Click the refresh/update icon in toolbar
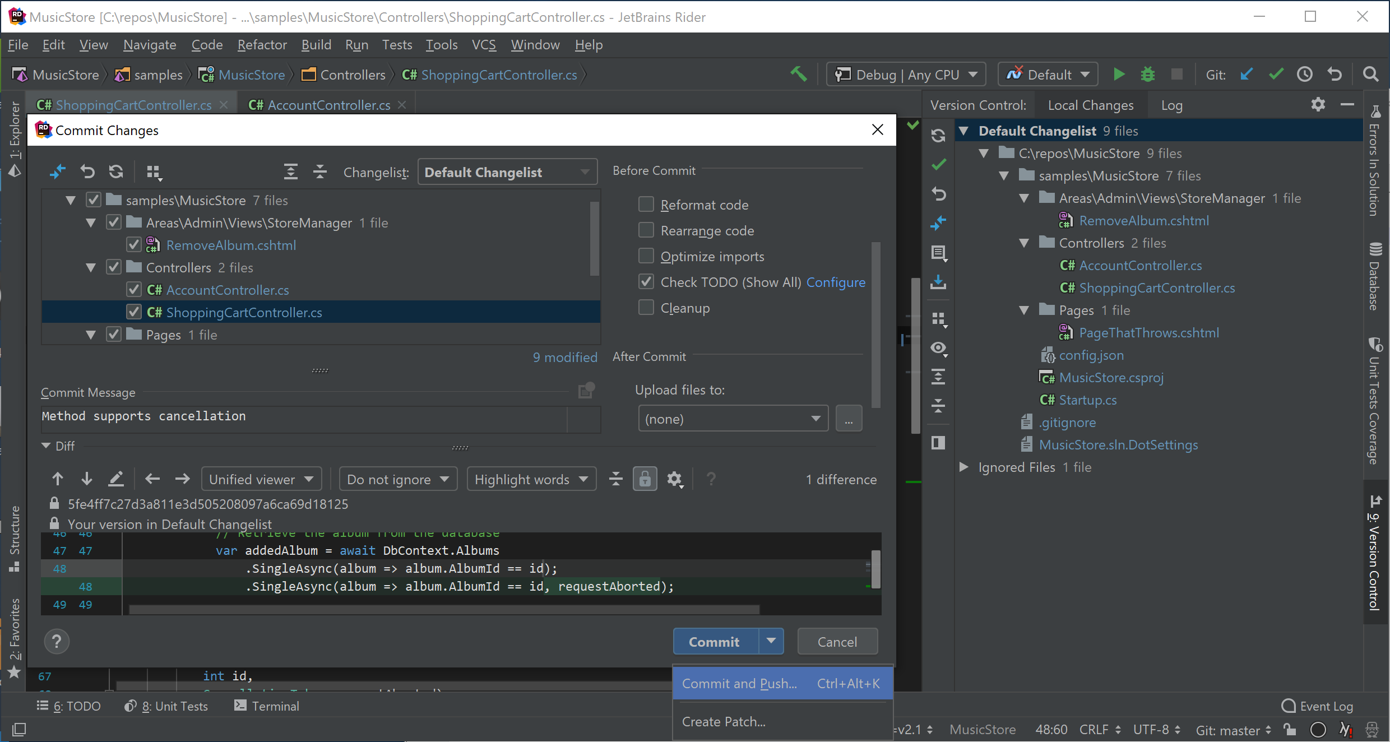Image resolution: width=1390 pixels, height=742 pixels. pos(116,172)
